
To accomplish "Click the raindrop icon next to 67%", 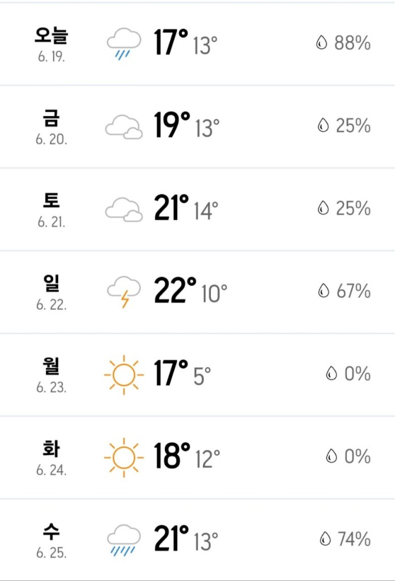I will point(324,291).
